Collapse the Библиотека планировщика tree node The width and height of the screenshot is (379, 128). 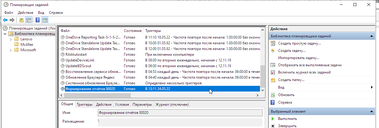[5, 34]
